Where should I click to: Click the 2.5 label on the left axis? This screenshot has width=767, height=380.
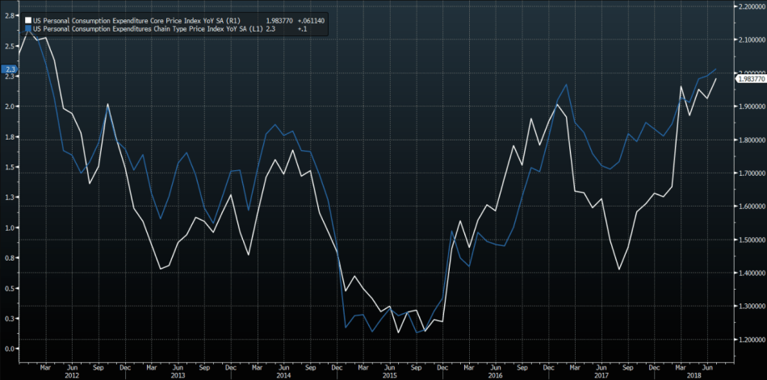pyautogui.click(x=9, y=46)
